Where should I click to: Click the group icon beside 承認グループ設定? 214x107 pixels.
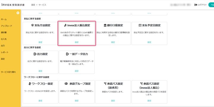click(x=66, y=84)
